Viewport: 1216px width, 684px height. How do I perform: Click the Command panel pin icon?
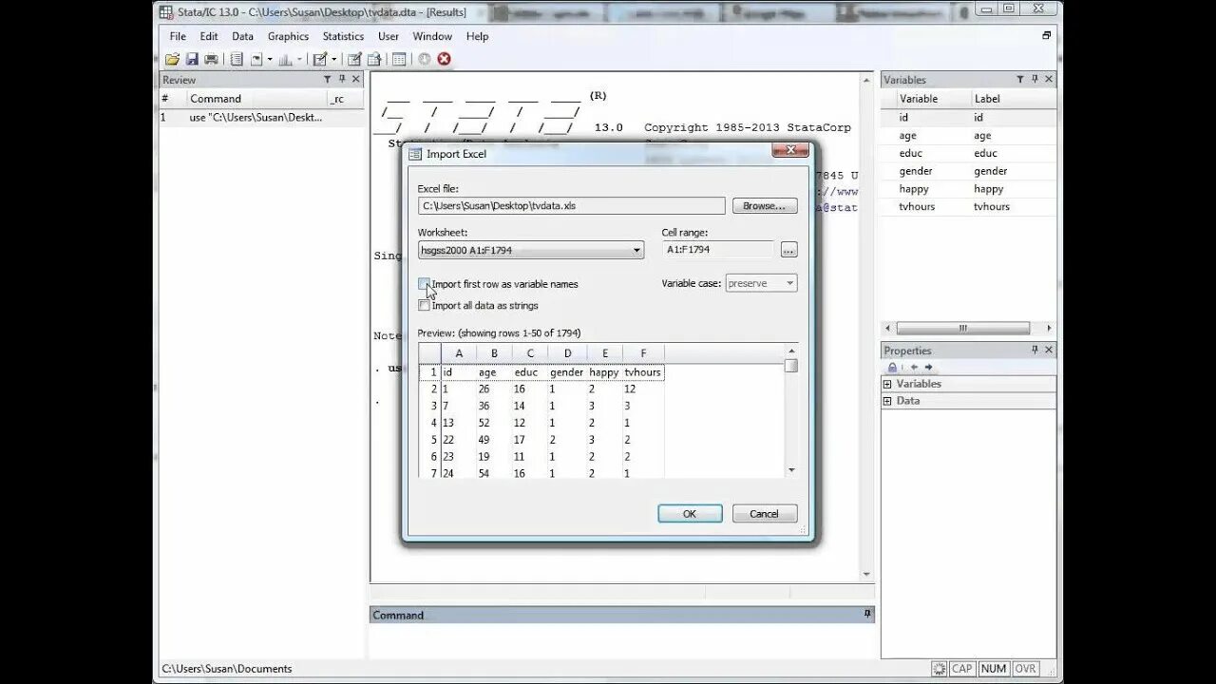pyautogui.click(x=866, y=615)
